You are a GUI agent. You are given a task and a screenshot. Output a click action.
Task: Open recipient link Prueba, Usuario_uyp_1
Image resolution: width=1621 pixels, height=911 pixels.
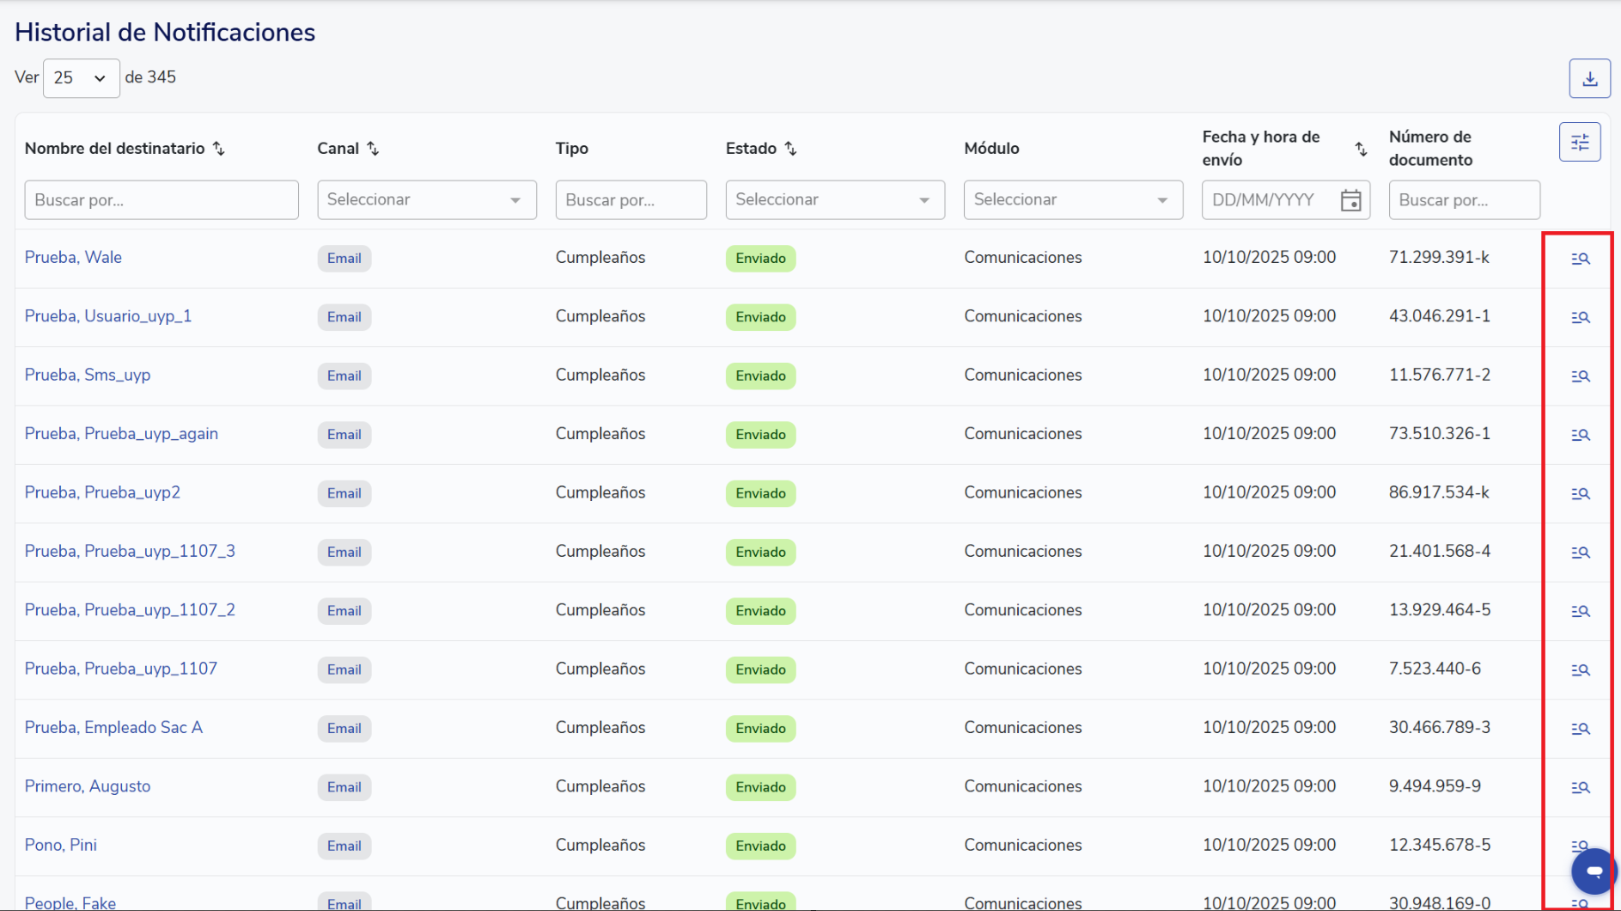108,316
